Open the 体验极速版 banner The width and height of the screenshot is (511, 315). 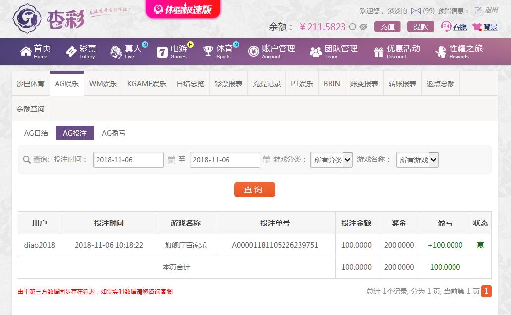183,9
